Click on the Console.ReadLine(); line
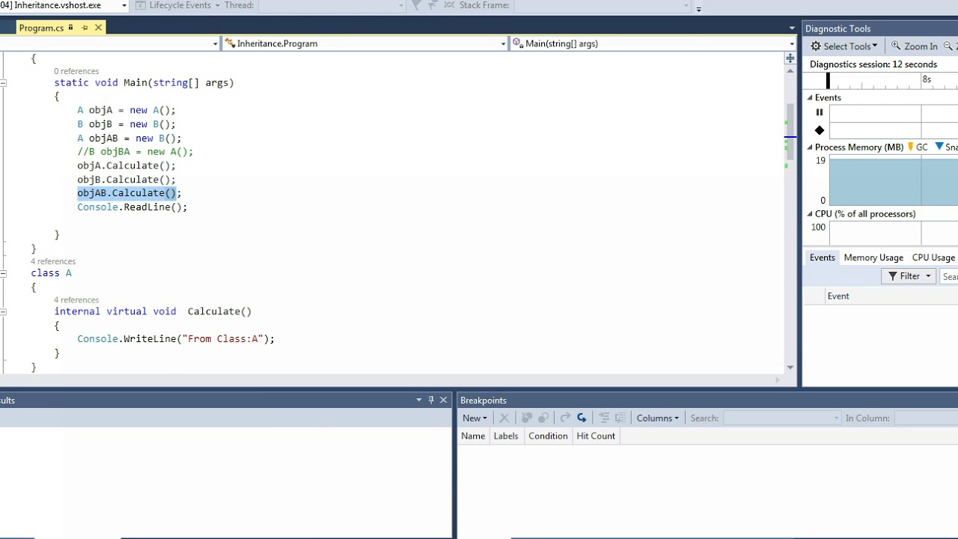Screen dimensions: 958x539 [x=132, y=207]
